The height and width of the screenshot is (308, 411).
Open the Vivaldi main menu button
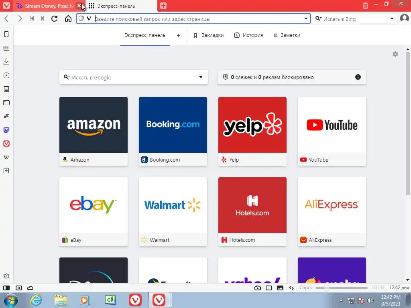coord(6,6)
